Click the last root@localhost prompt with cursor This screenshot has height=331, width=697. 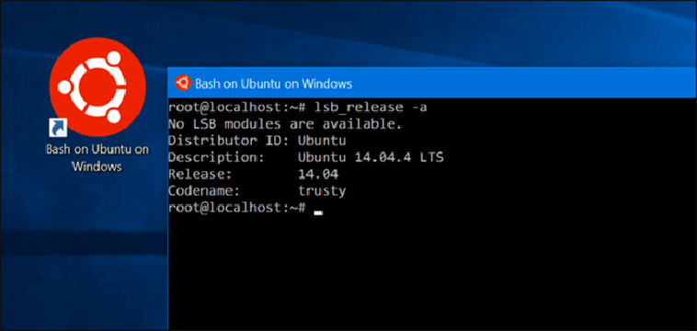(246, 208)
